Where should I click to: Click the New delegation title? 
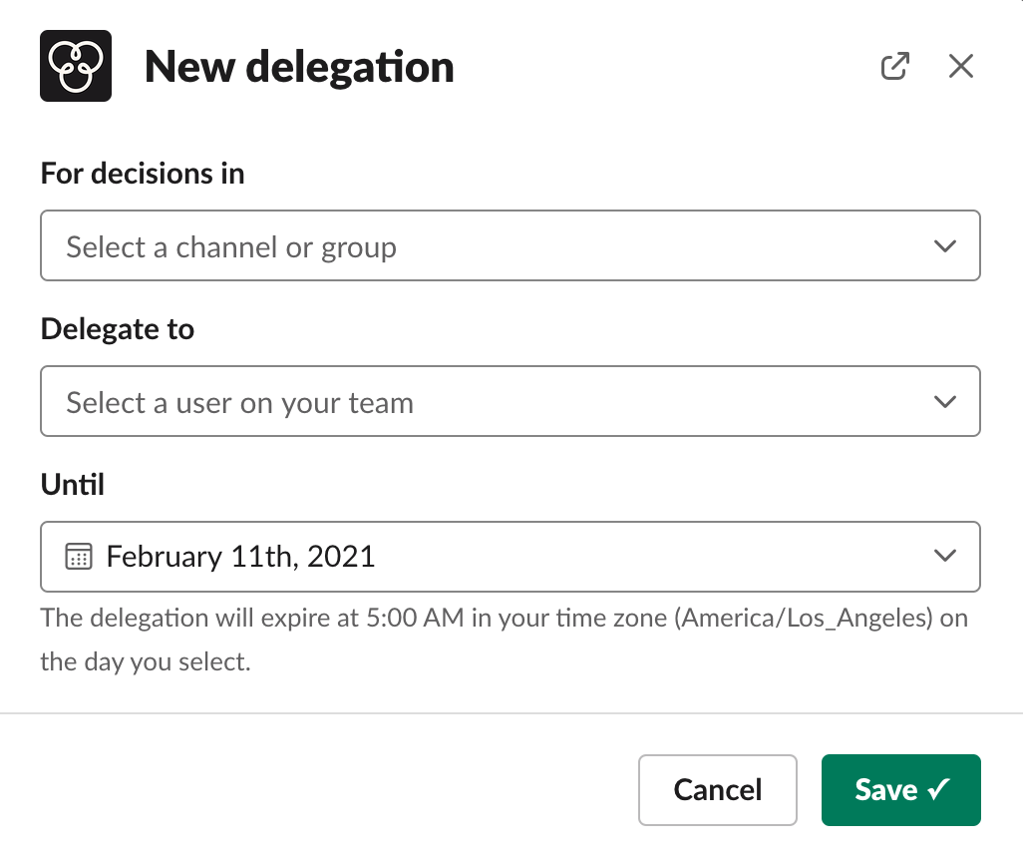tap(299, 66)
